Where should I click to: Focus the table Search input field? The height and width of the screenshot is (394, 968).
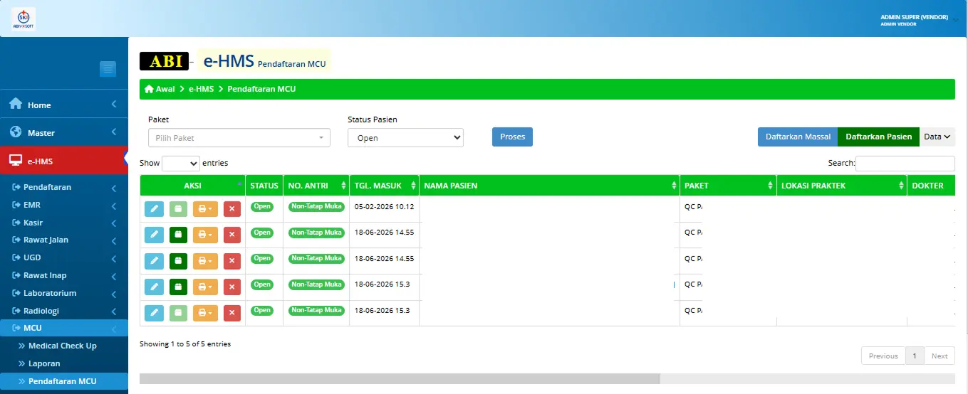pyautogui.click(x=905, y=164)
